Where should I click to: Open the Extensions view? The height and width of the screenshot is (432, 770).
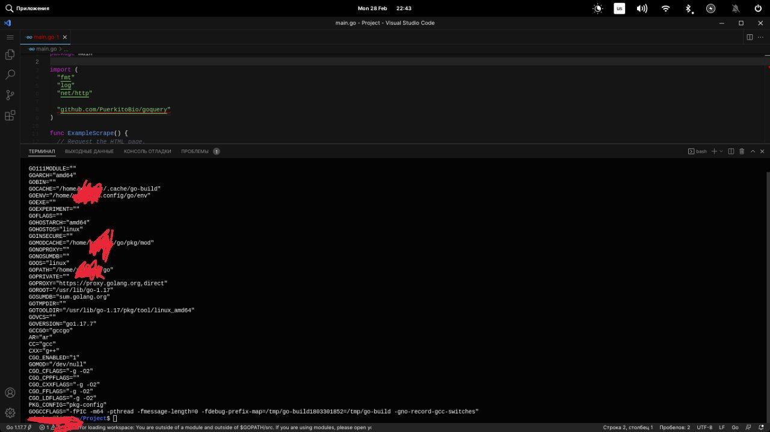tap(10, 115)
